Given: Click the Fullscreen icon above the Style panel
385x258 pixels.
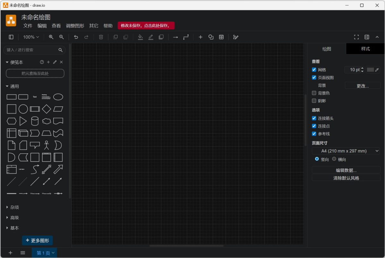Looking at the screenshot, I should point(356,37).
